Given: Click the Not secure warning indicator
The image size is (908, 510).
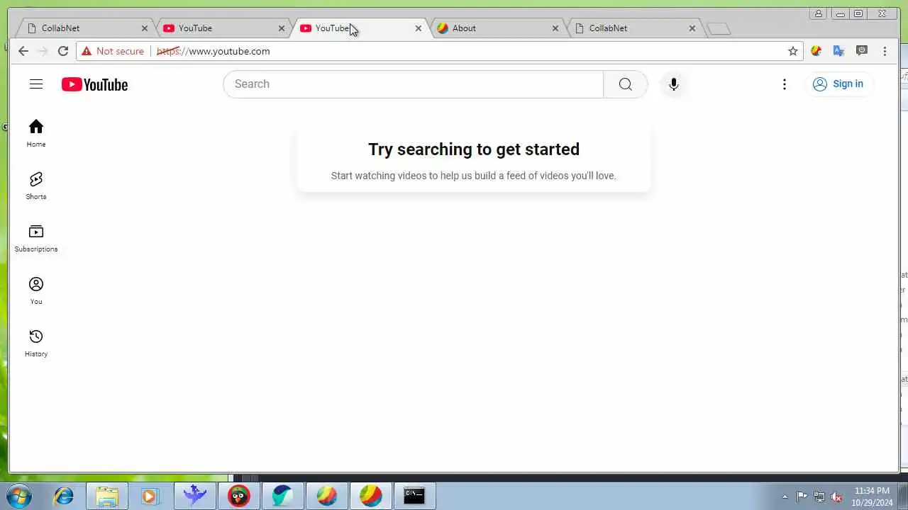Looking at the screenshot, I should [x=113, y=51].
